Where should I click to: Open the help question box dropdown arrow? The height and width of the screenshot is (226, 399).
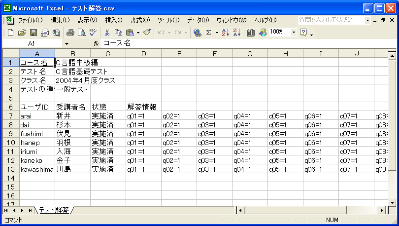(x=367, y=20)
